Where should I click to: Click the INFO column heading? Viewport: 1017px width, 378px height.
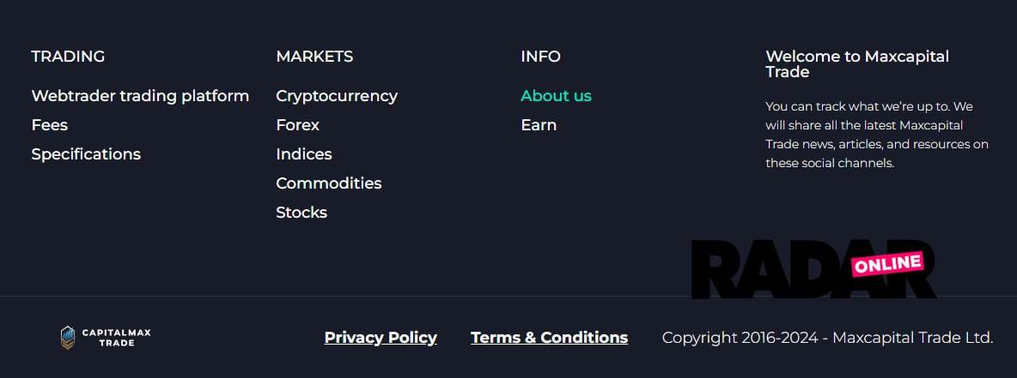click(x=540, y=57)
